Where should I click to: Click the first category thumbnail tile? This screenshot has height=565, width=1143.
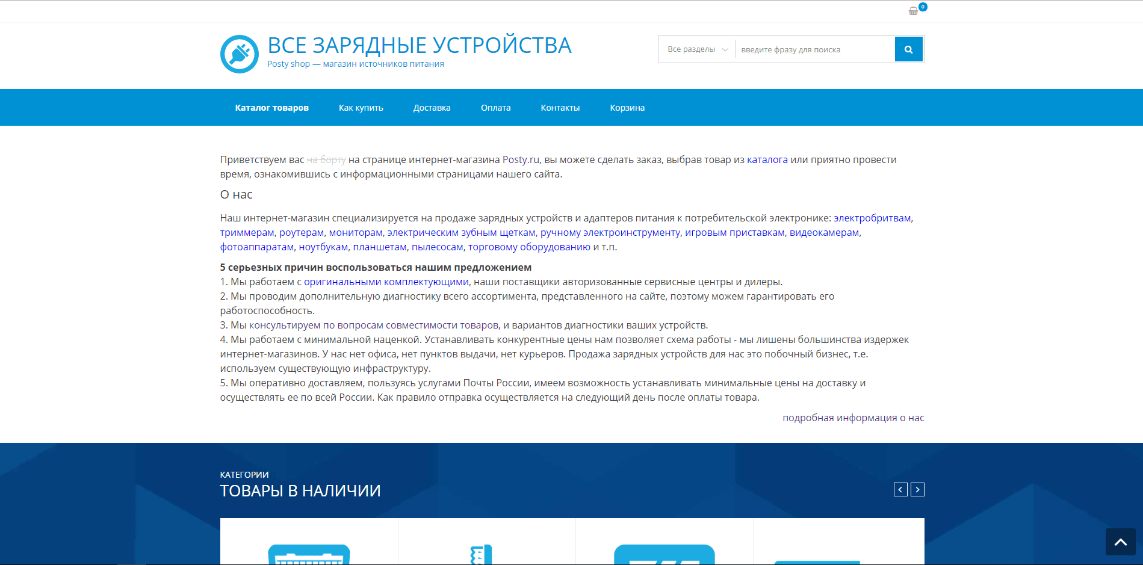[309, 545]
